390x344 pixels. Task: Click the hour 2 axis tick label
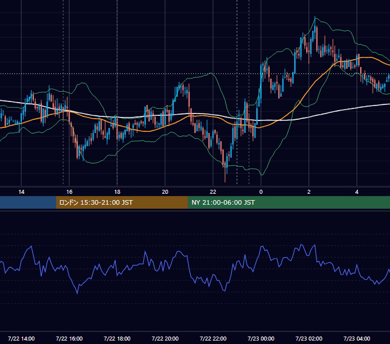click(x=309, y=191)
